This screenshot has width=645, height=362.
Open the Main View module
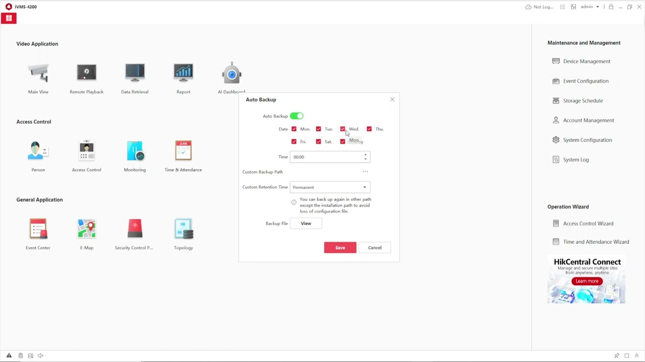point(38,78)
